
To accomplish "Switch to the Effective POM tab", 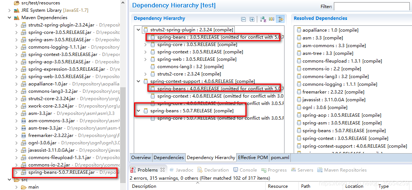I will pos(253,158).
